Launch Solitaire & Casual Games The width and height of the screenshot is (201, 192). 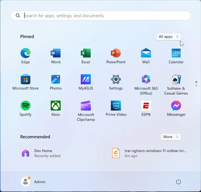click(176, 85)
